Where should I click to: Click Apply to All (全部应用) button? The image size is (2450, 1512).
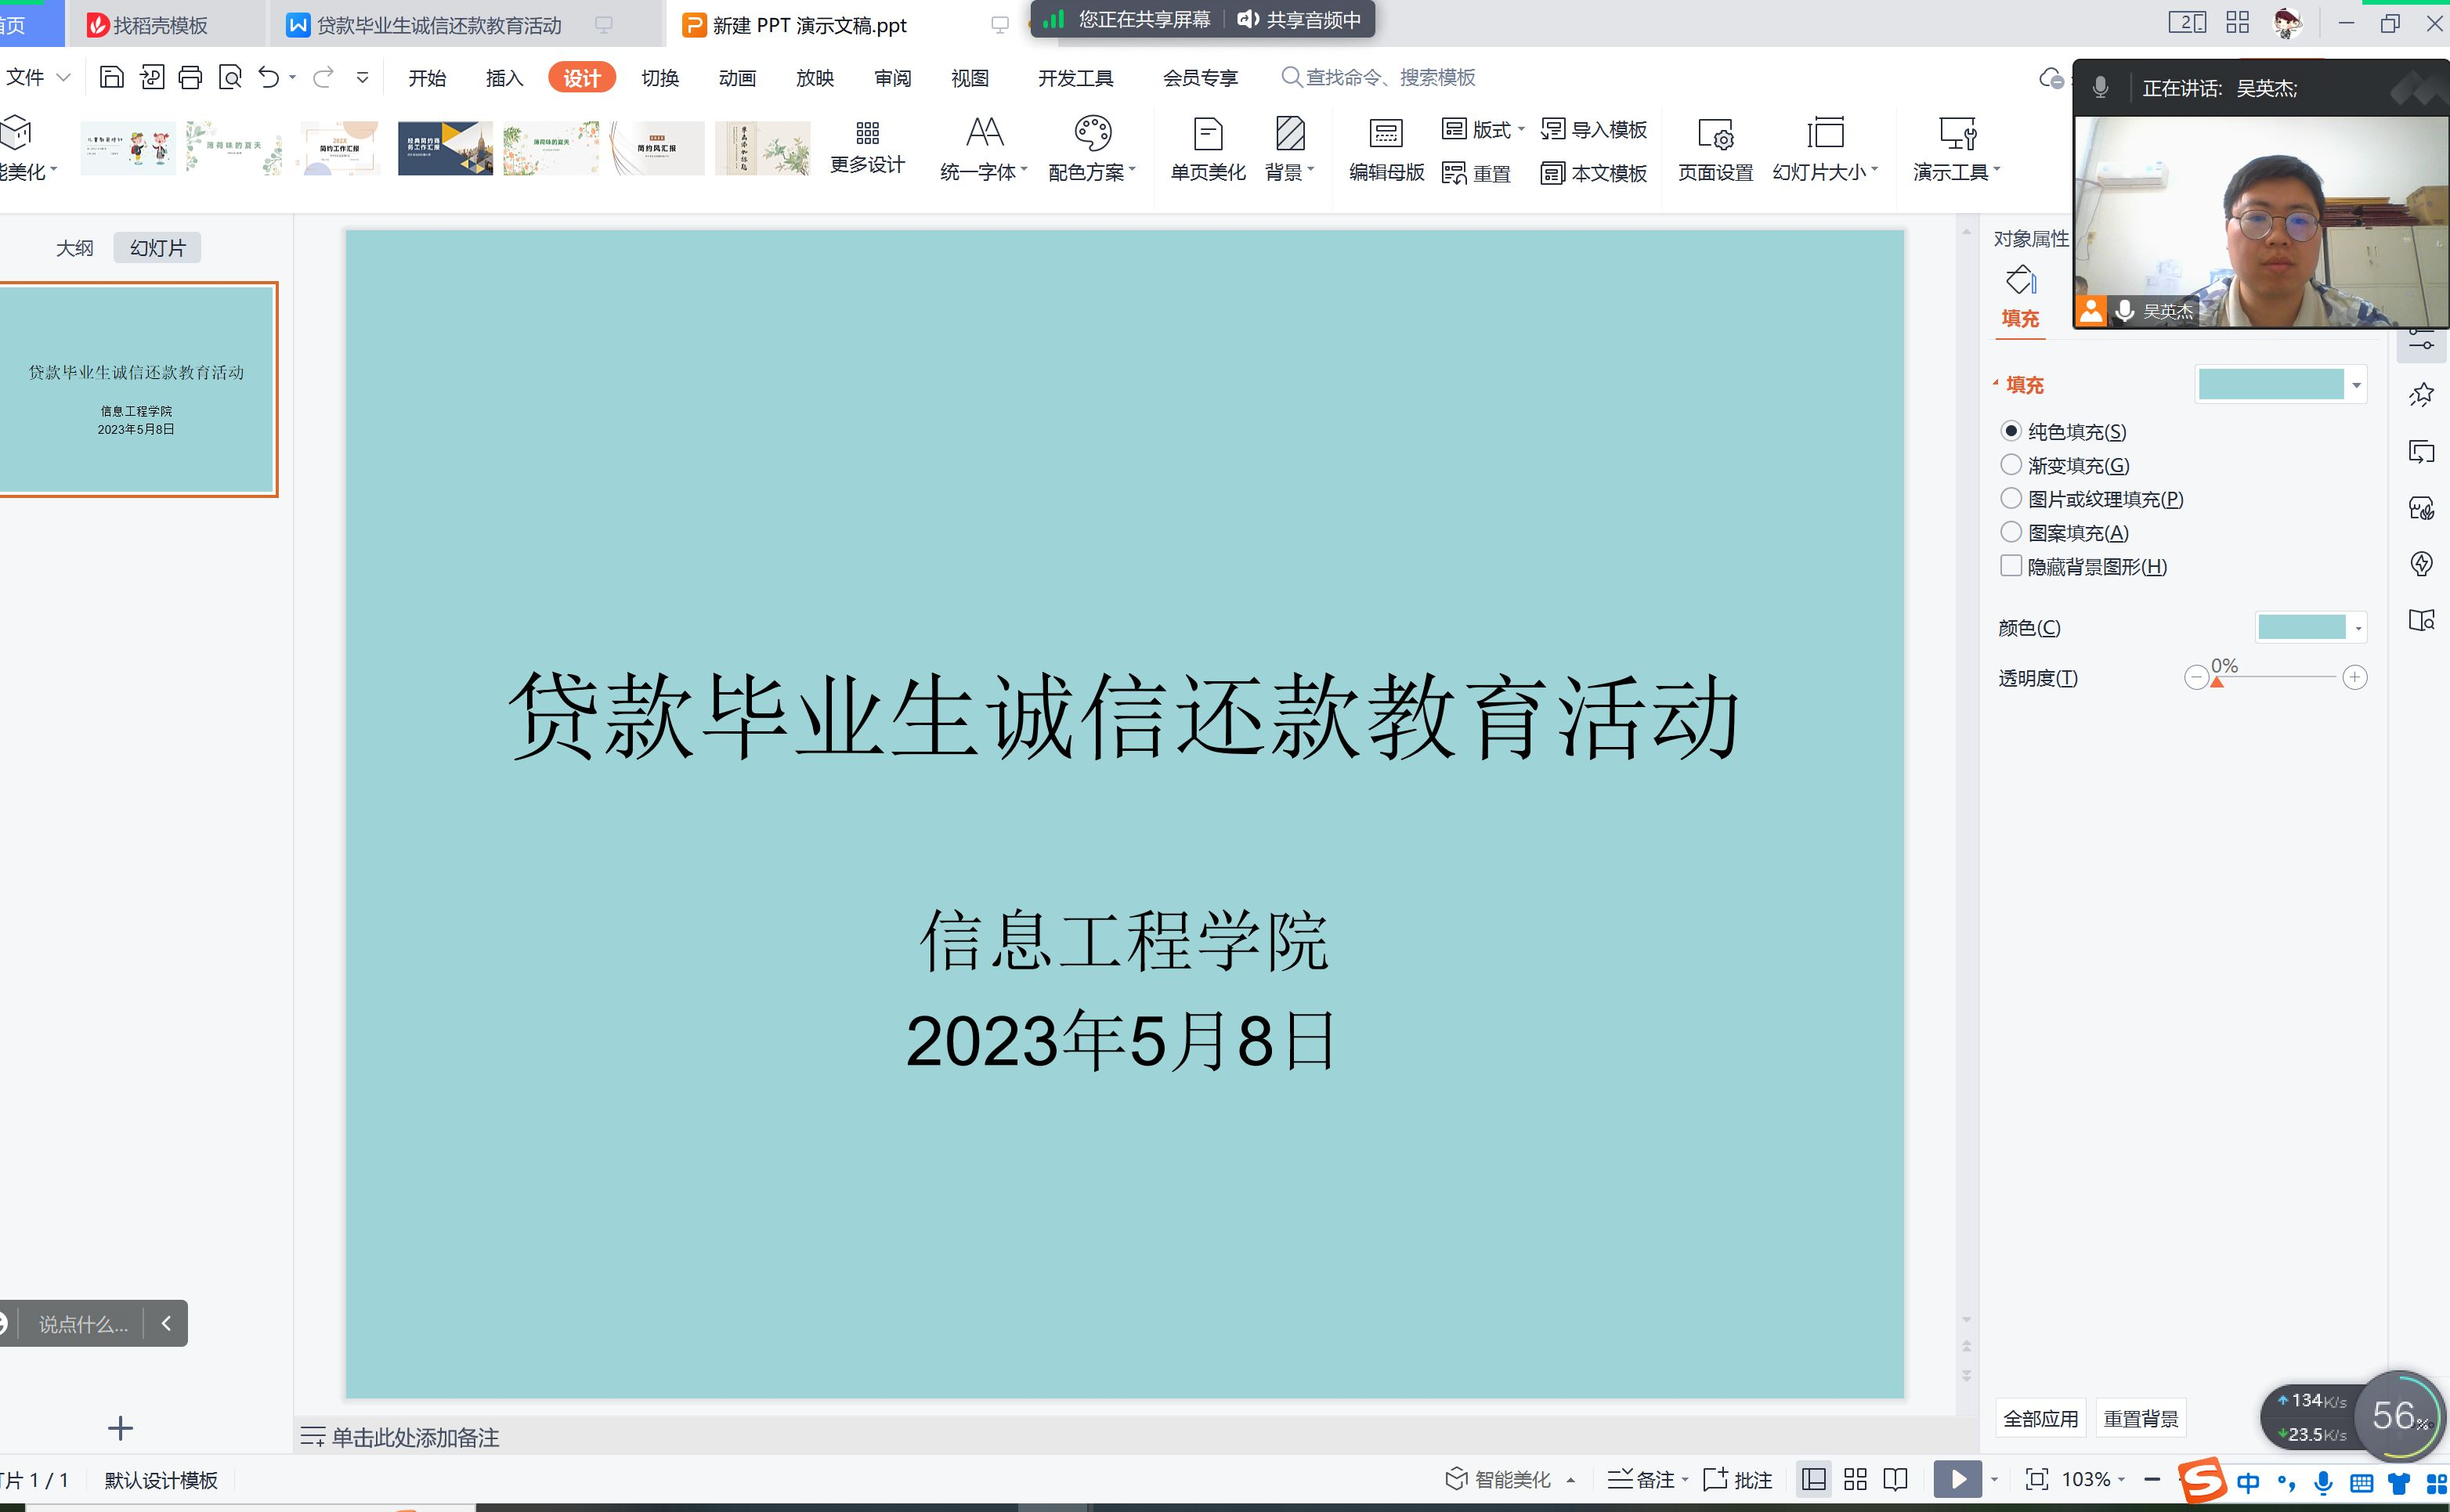(2040, 1418)
